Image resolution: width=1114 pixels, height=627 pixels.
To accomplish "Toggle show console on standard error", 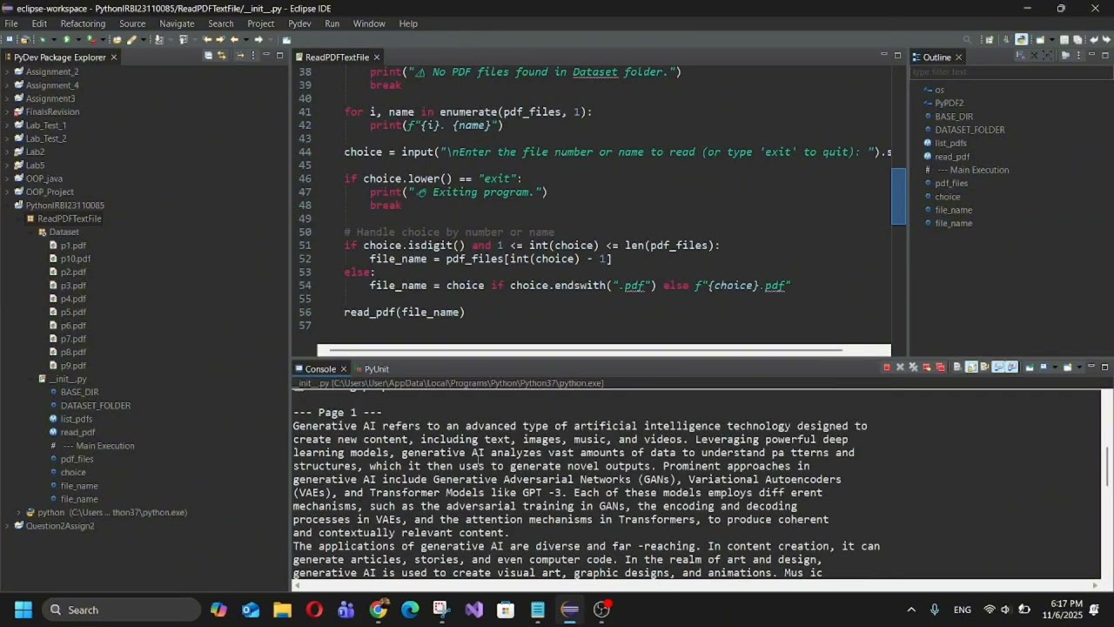I will coord(1011,367).
